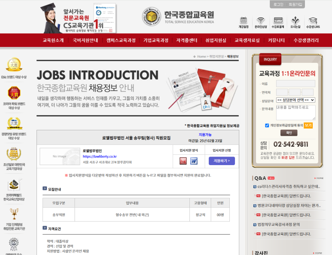Viewport: 332px width, 255px height.
Task: Click the Ebiz 브랜드 대상 수상 medal
Action: coord(14,65)
